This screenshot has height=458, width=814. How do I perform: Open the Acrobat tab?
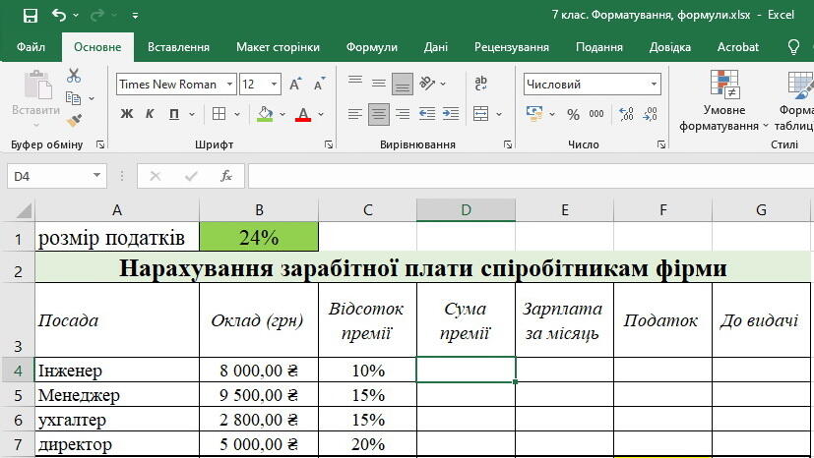737,47
